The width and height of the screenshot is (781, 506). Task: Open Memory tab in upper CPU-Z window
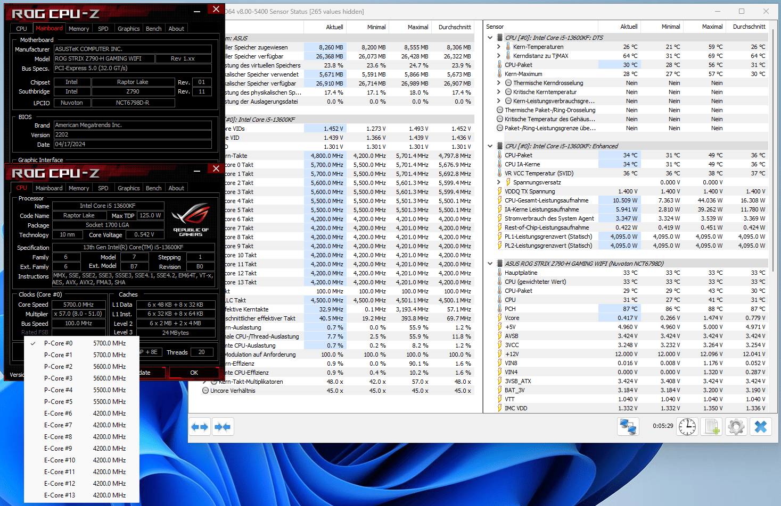pos(79,29)
